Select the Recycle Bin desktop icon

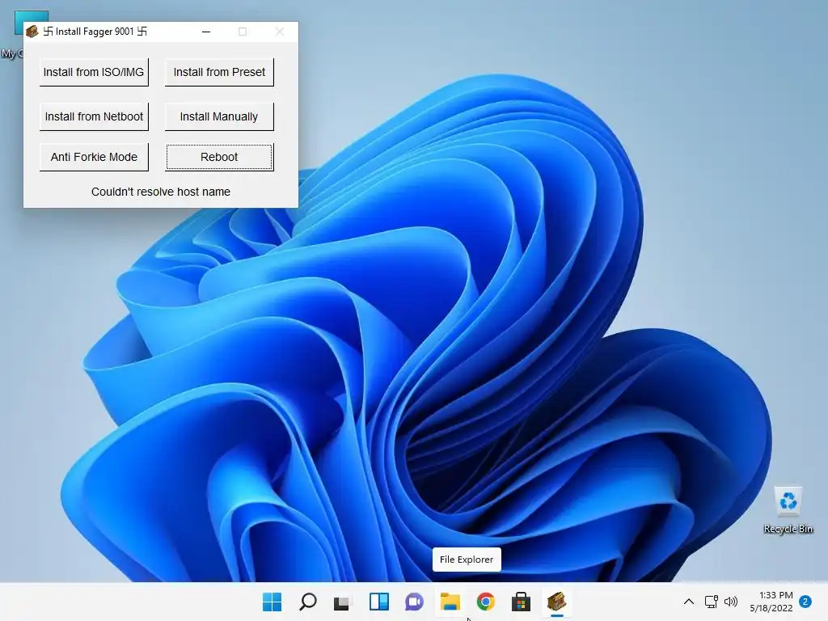pyautogui.click(x=788, y=510)
